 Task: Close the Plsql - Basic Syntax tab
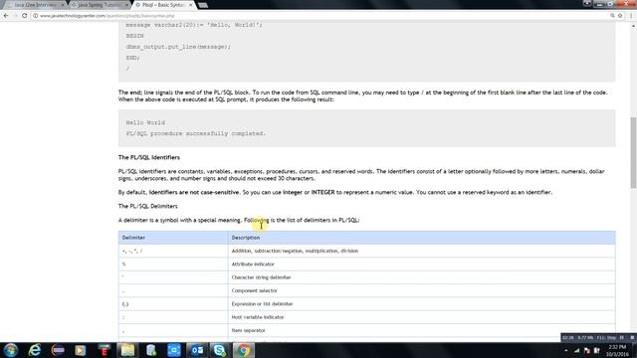pos(190,5)
